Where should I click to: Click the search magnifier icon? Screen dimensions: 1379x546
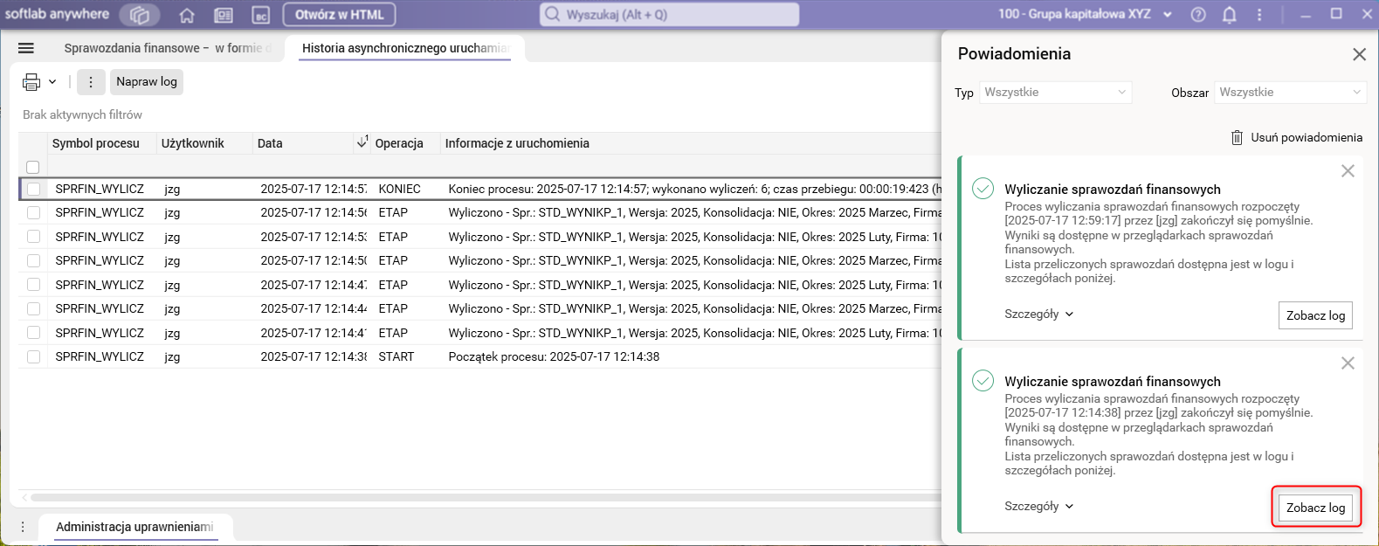click(x=553, y=14)
